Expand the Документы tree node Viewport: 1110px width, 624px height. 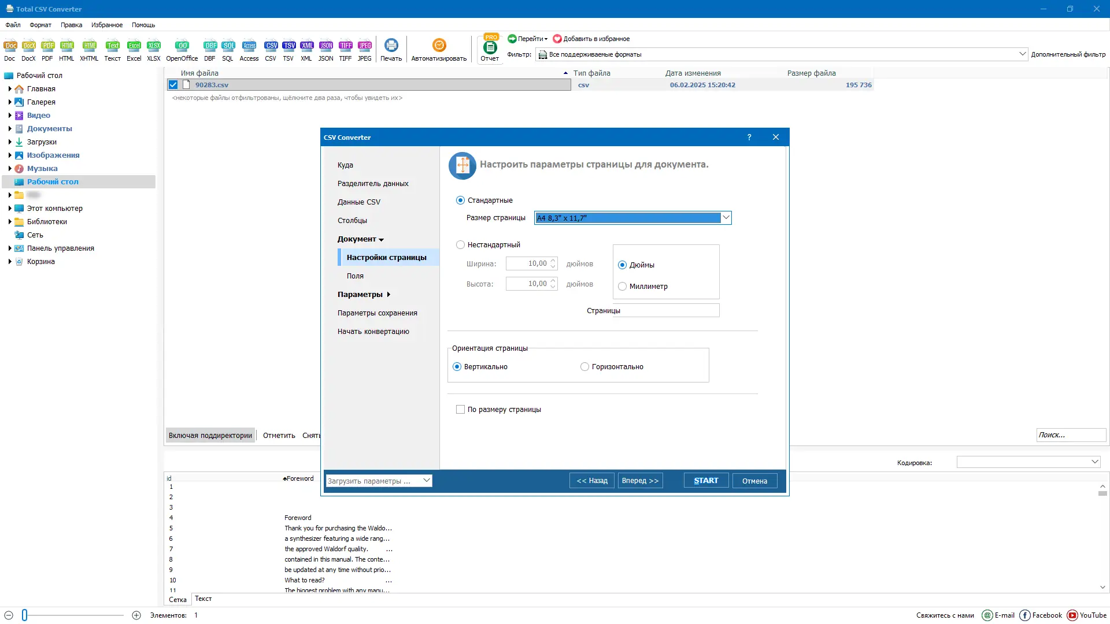pos(10,129)
